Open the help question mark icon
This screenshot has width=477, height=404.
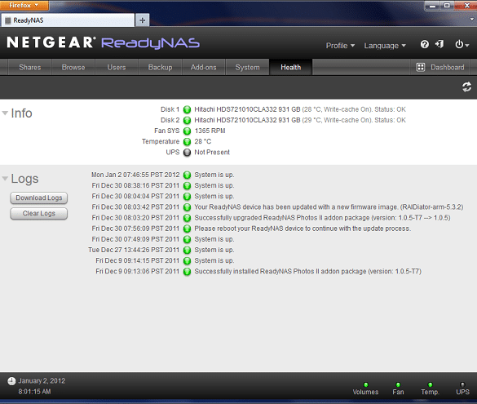[424, 44]
